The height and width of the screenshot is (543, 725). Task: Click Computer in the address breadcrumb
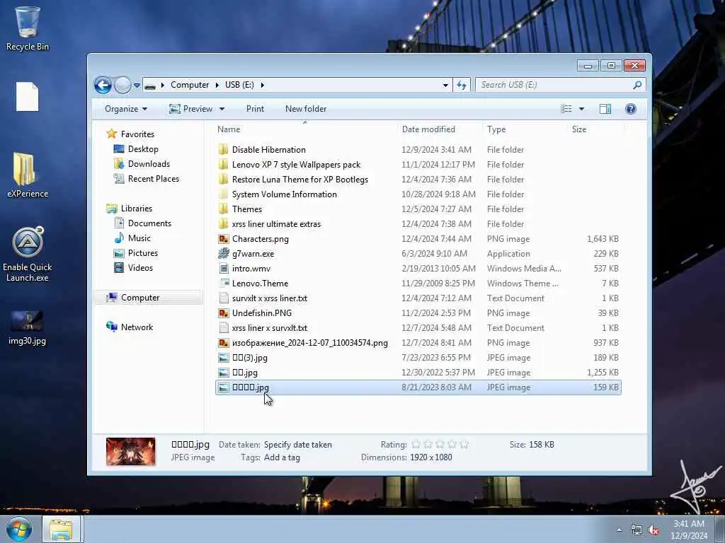(x=190, y=85)
